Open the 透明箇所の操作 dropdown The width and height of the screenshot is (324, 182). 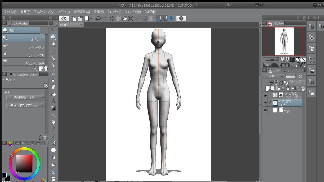pos(25,98)
